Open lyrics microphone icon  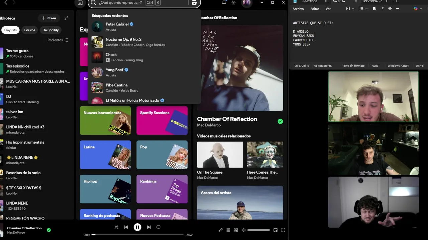pyautogui.click(x=221, y=230)
